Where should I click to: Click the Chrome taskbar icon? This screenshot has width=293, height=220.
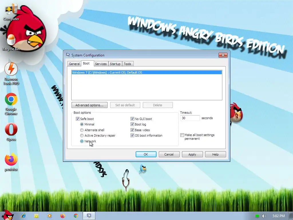pos(76,216)
